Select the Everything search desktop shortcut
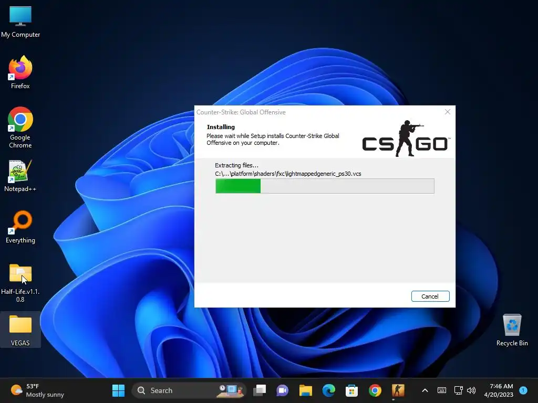The height and width of the screenshot is (403, 538). point(20,227)
